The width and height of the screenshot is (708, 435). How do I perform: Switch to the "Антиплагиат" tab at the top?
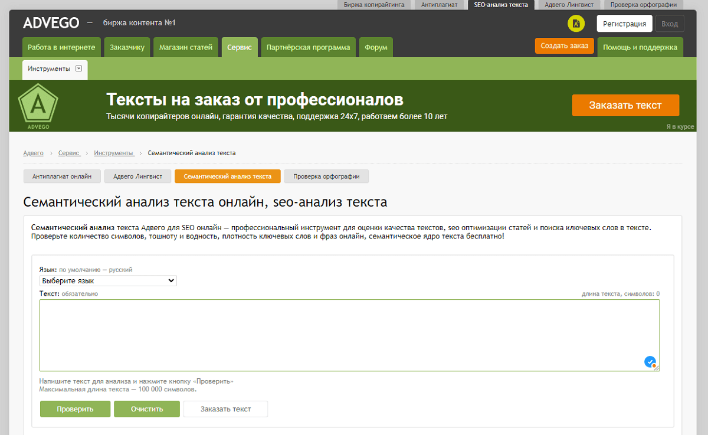point(440,4)
